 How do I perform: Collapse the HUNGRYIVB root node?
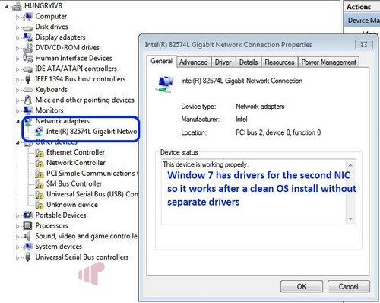pyautogui.click(x=6, y=7)
